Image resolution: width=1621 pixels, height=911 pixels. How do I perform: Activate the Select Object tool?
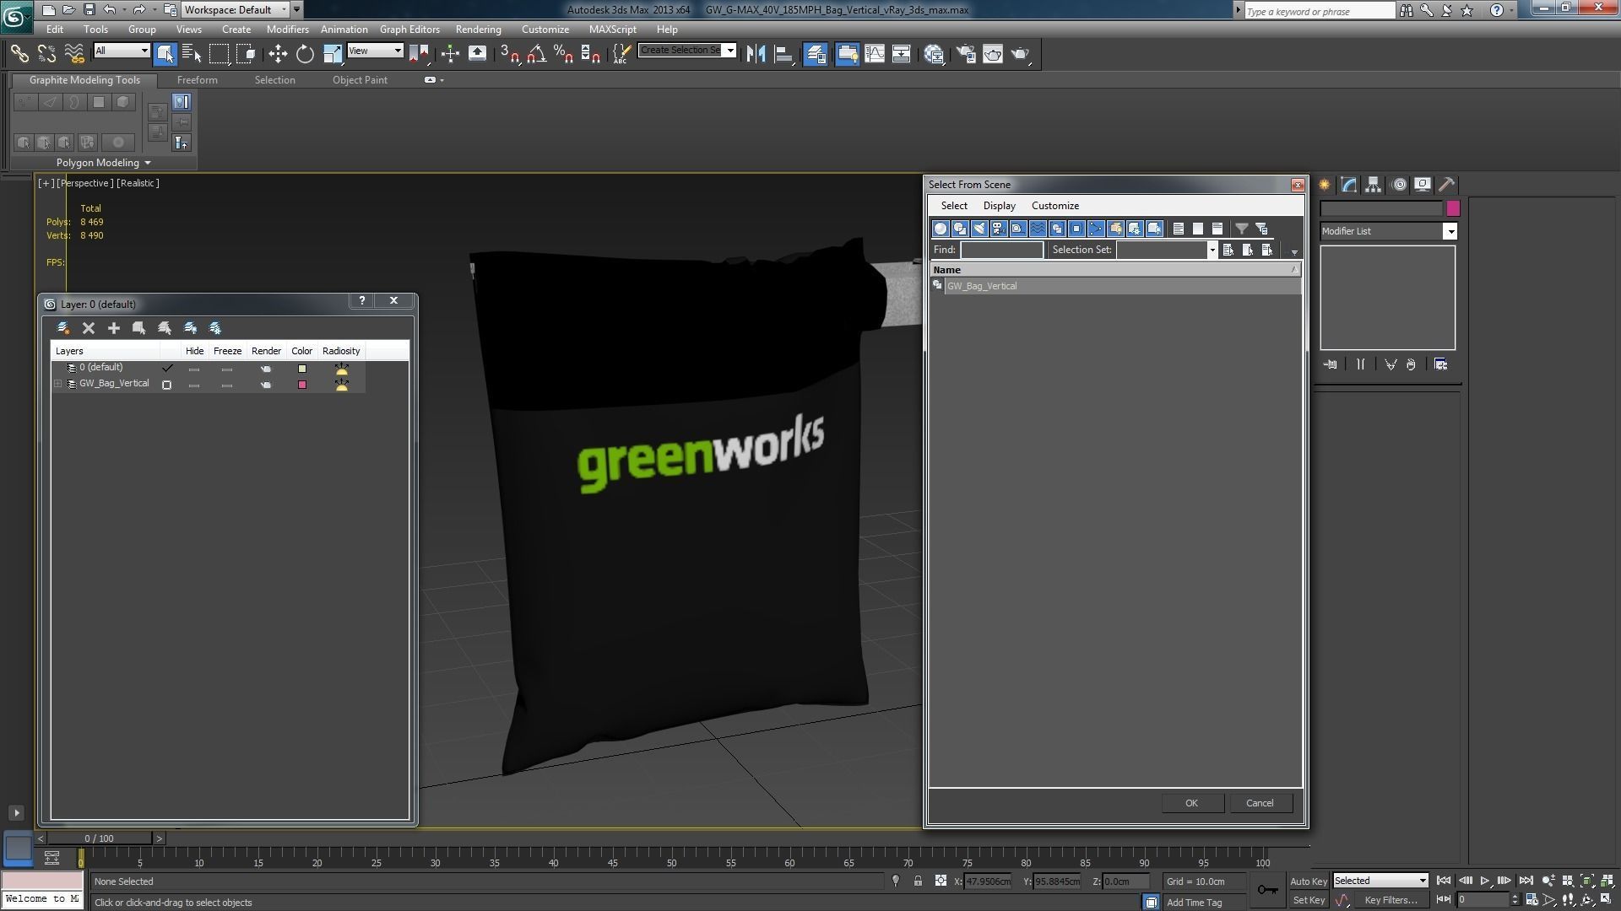165,54
